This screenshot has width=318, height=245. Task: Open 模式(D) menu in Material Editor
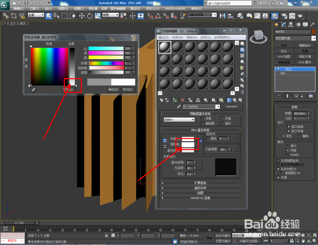(x=163, y=37)
